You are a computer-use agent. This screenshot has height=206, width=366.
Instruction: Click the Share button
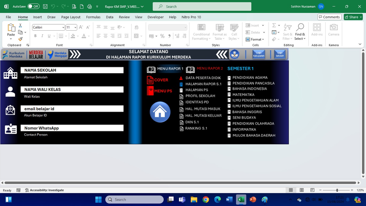pyautogui.click(x=353, y=17)
